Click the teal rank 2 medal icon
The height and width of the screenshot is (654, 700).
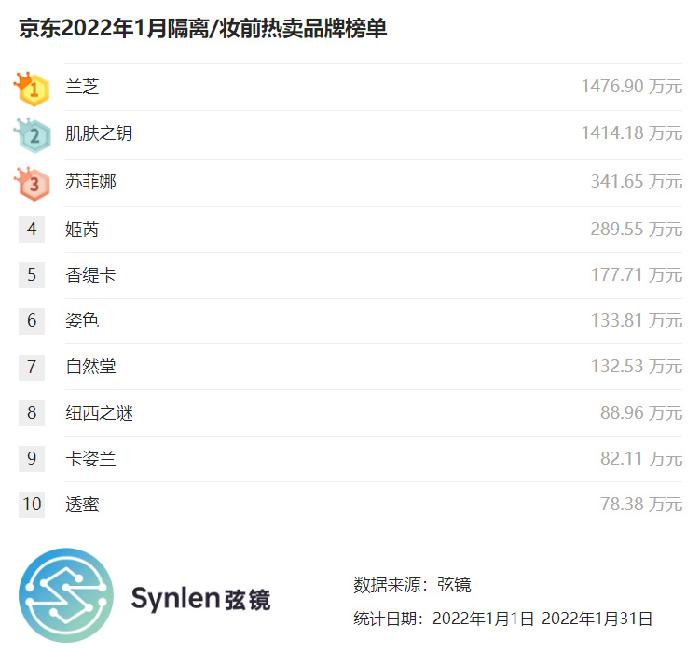(32, 135)
